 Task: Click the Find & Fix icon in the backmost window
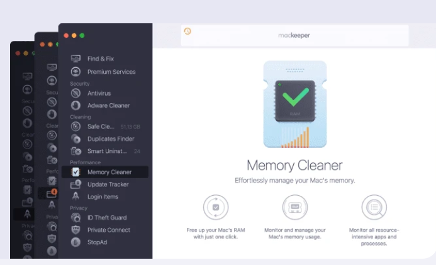point(27,76)
